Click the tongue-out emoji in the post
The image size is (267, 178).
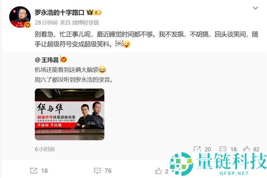tap(126, 44)
